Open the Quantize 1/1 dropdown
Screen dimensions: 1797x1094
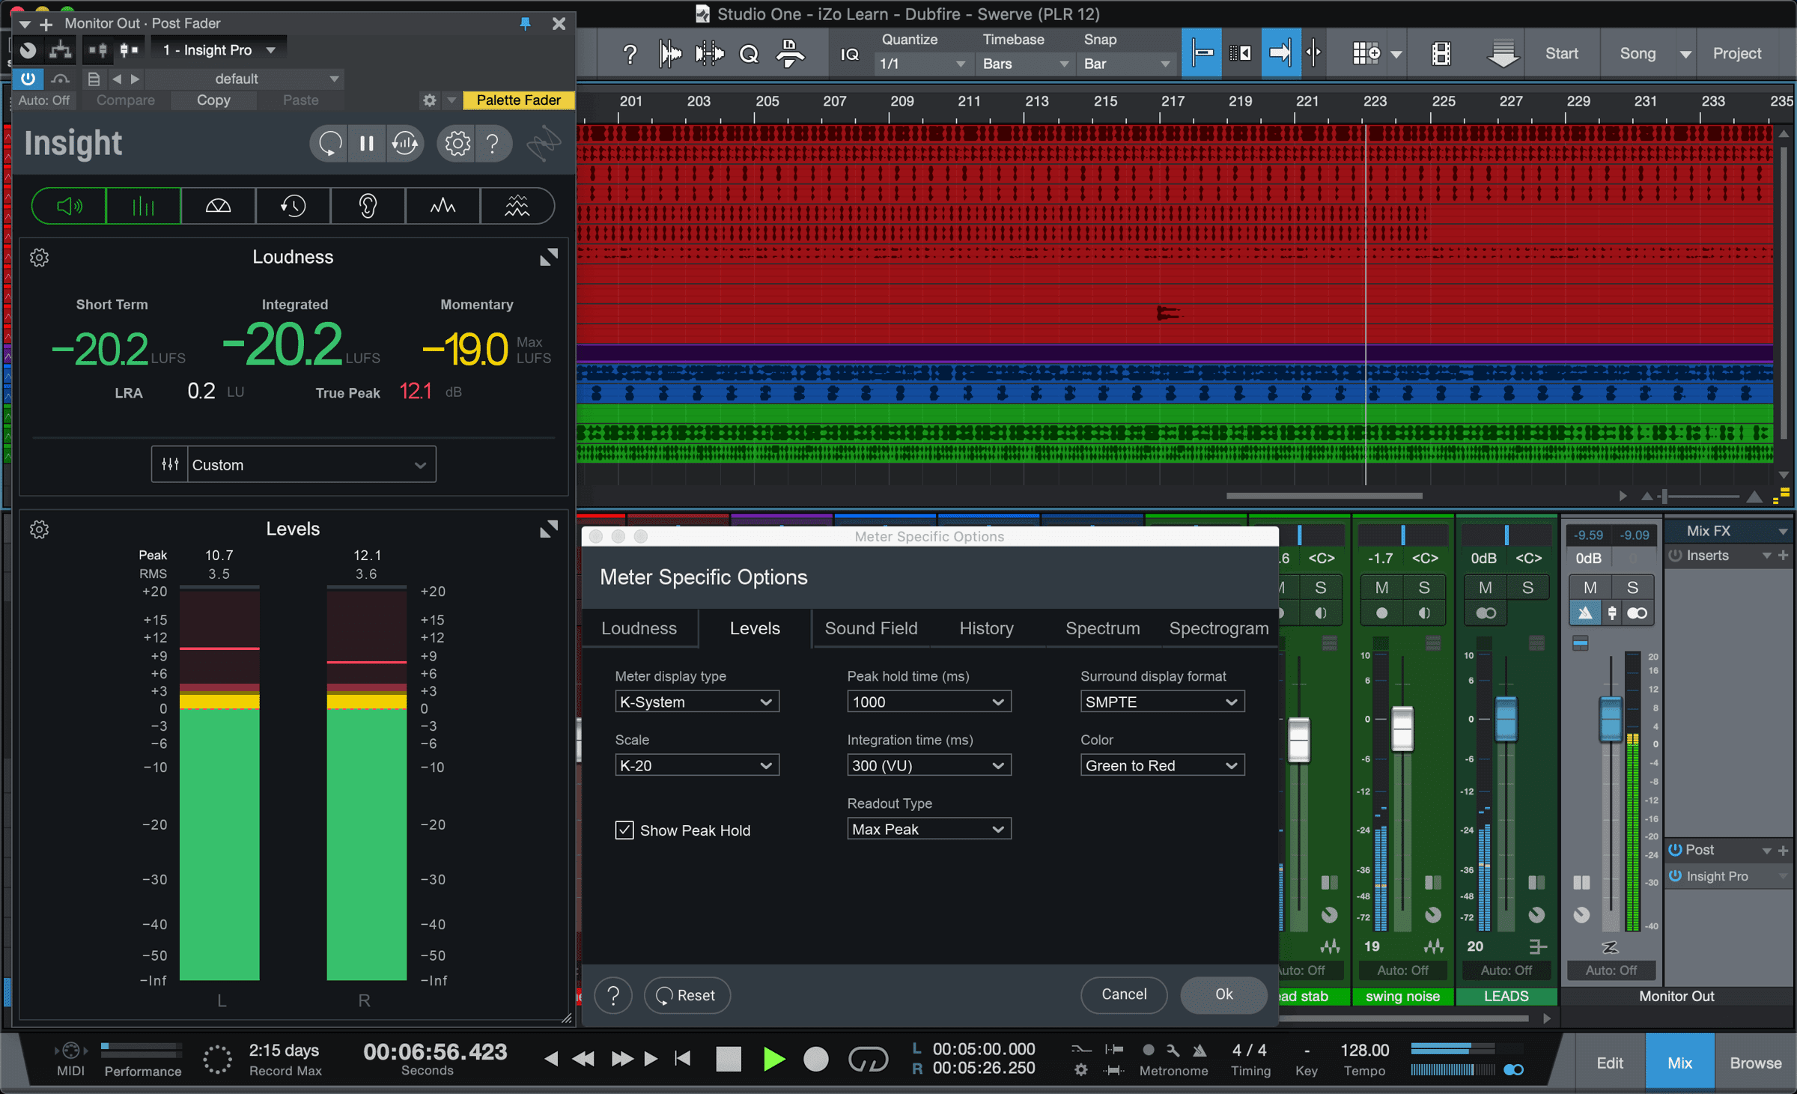click(x=922, y=64)
